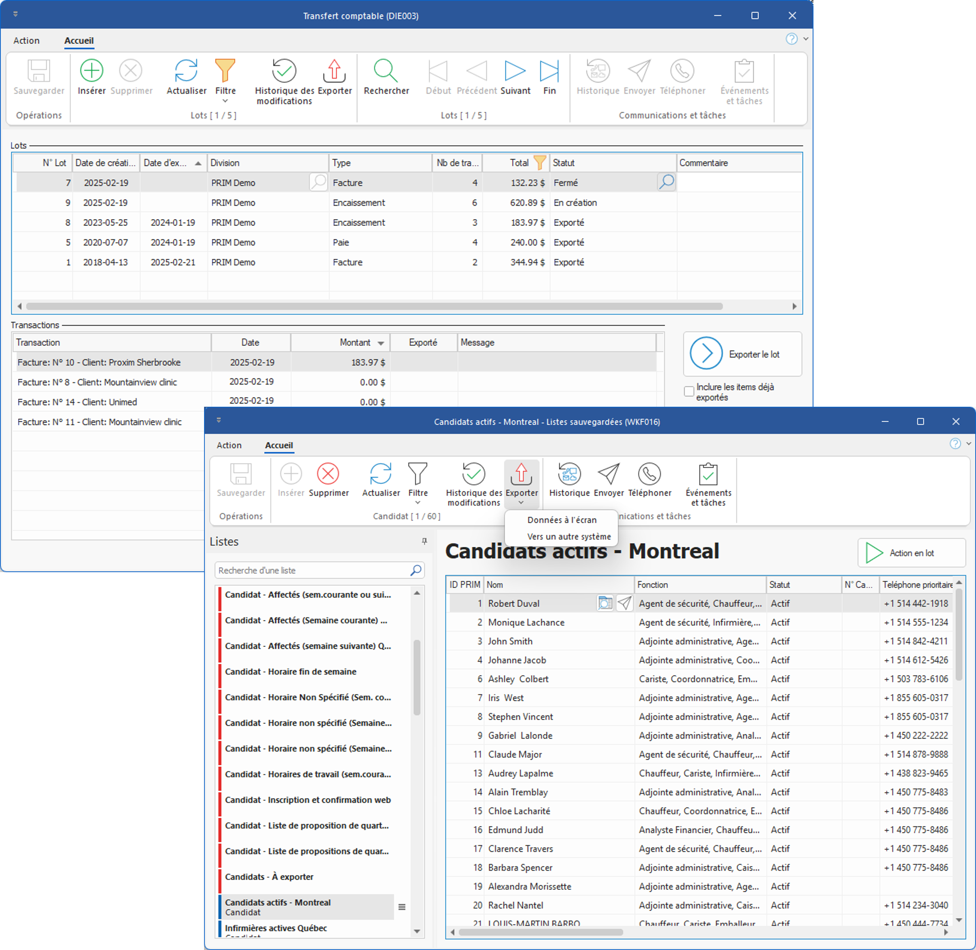Image resolution: width=976 pixels, height=950 pixels.
Task: Click search magnifier in Recherche d'une liste
Action: [416, 570]
